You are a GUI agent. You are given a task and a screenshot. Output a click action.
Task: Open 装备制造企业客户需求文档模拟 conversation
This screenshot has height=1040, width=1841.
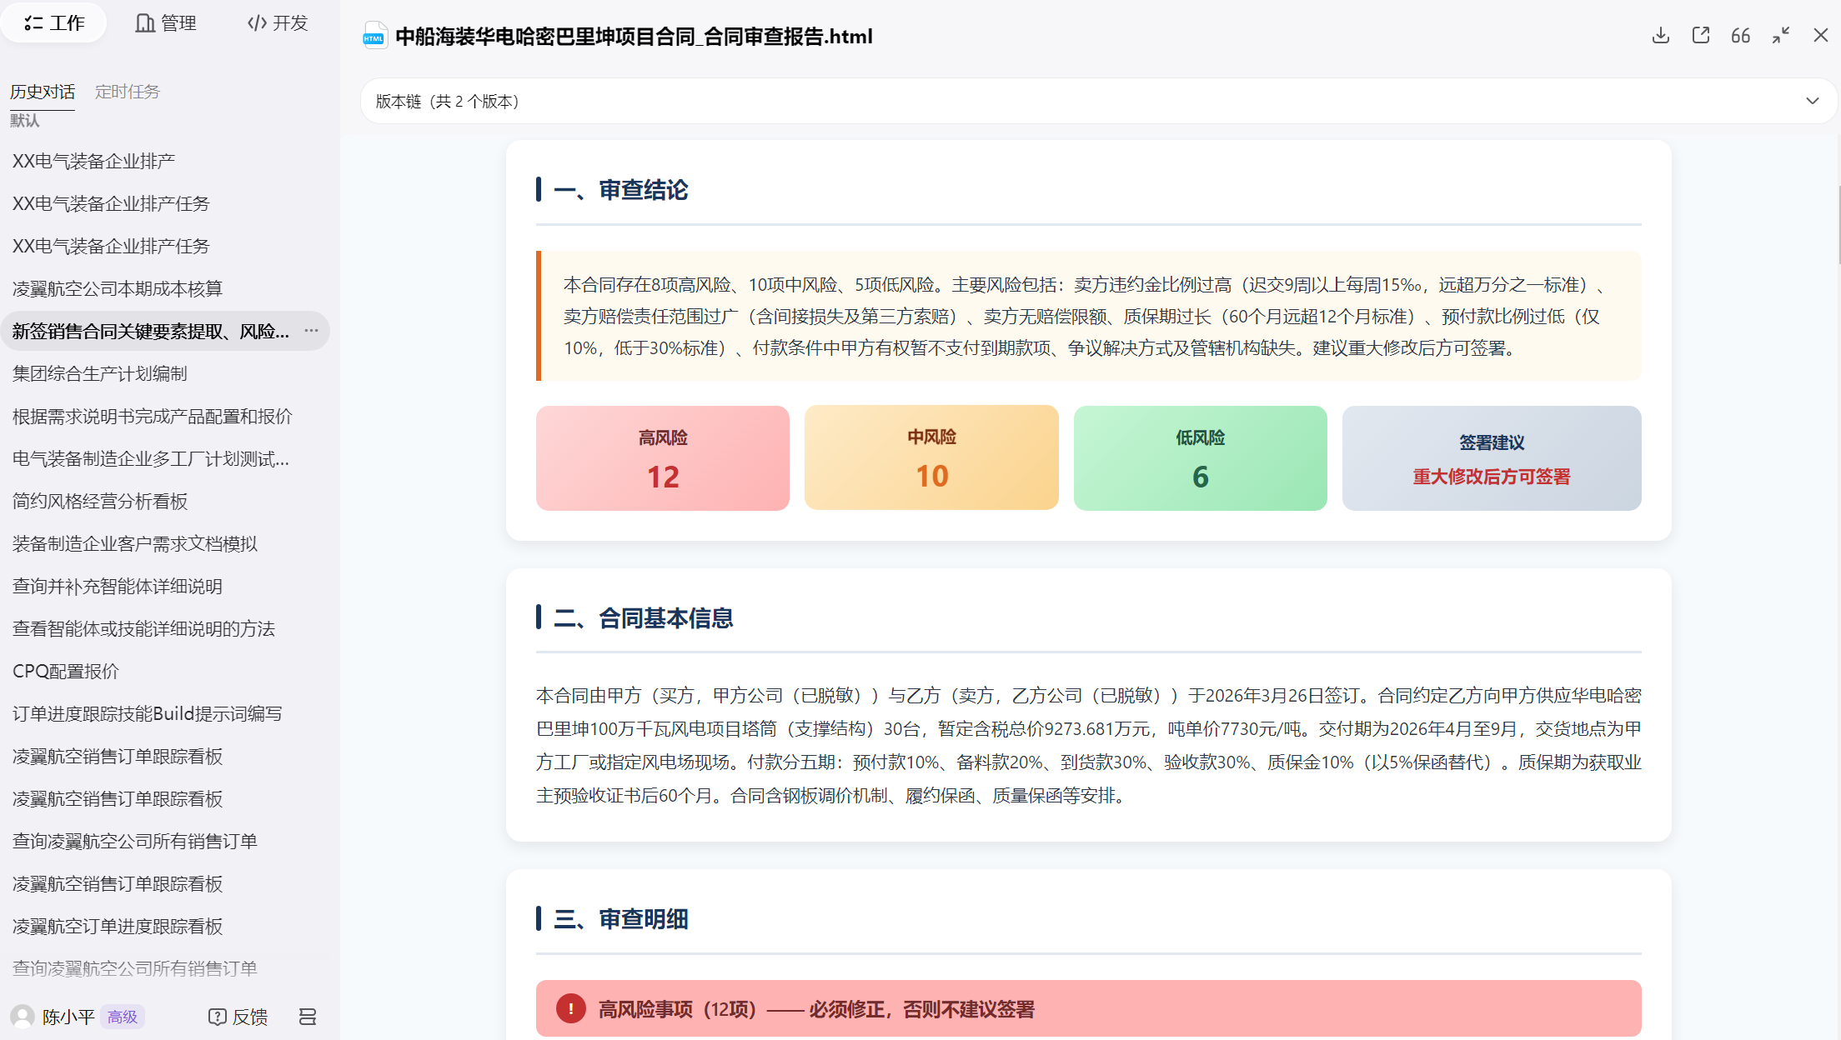tap(135, 543)
